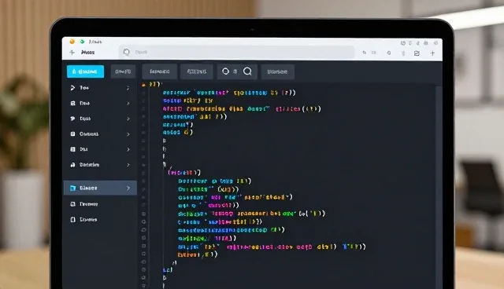Click the bell-shaped icon on the sixth sidebar row
The height and width of the screenshot is (289, 504).
tap(73, 165)
